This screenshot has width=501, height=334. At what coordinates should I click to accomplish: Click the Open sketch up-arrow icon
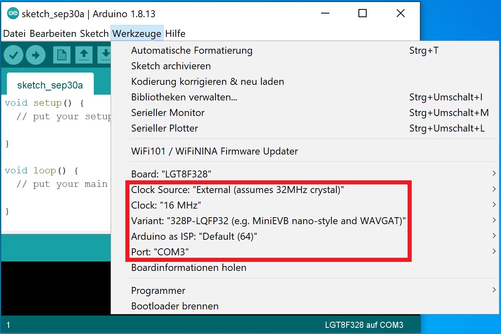pos(84,55)
